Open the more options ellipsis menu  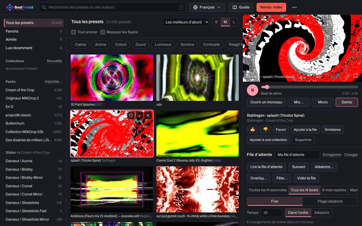tap(294, 7)
